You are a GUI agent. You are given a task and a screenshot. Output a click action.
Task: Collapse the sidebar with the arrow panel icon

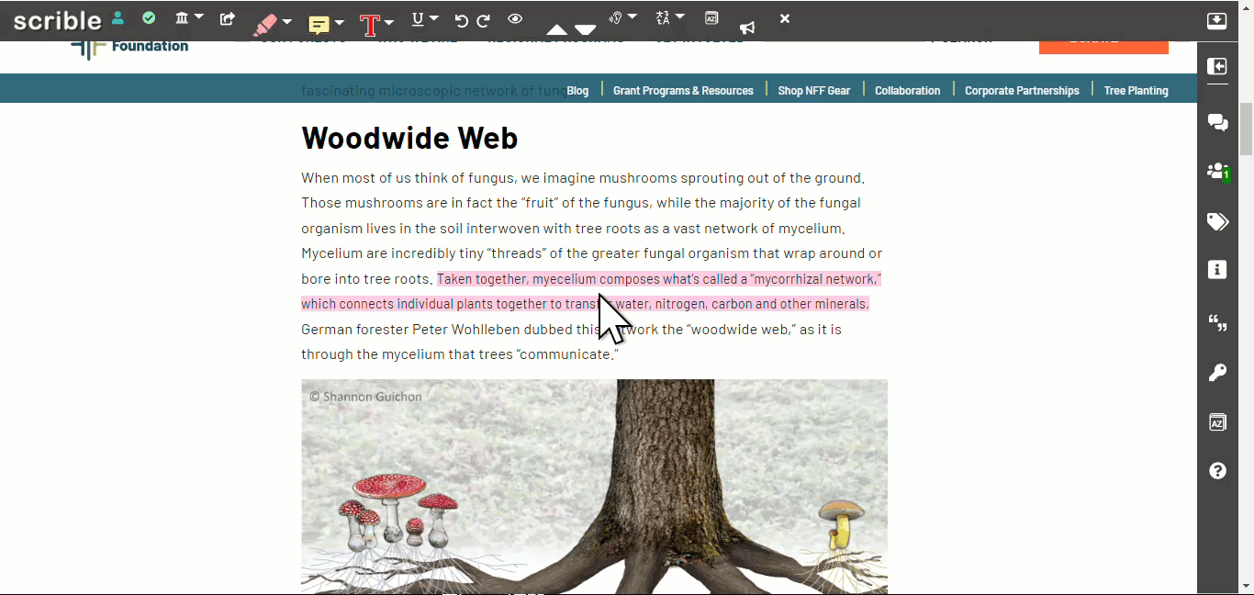1217,66
